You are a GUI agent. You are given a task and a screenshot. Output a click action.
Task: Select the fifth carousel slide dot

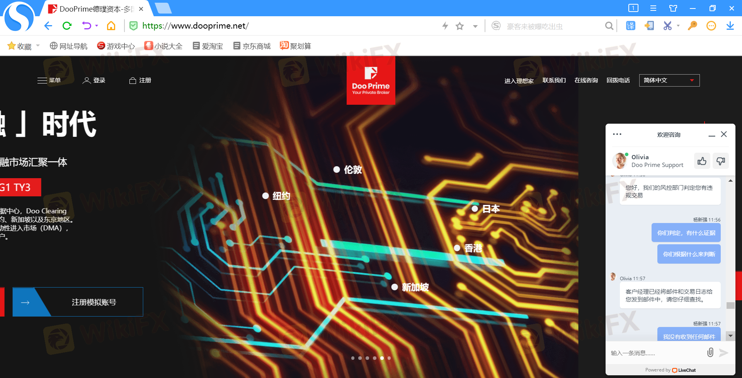382,358
